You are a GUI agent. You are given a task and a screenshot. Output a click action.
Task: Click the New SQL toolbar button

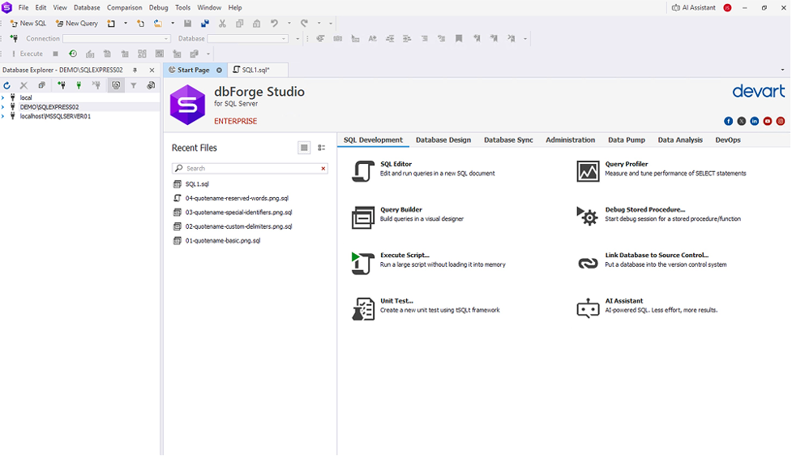(x=28, y=24)
